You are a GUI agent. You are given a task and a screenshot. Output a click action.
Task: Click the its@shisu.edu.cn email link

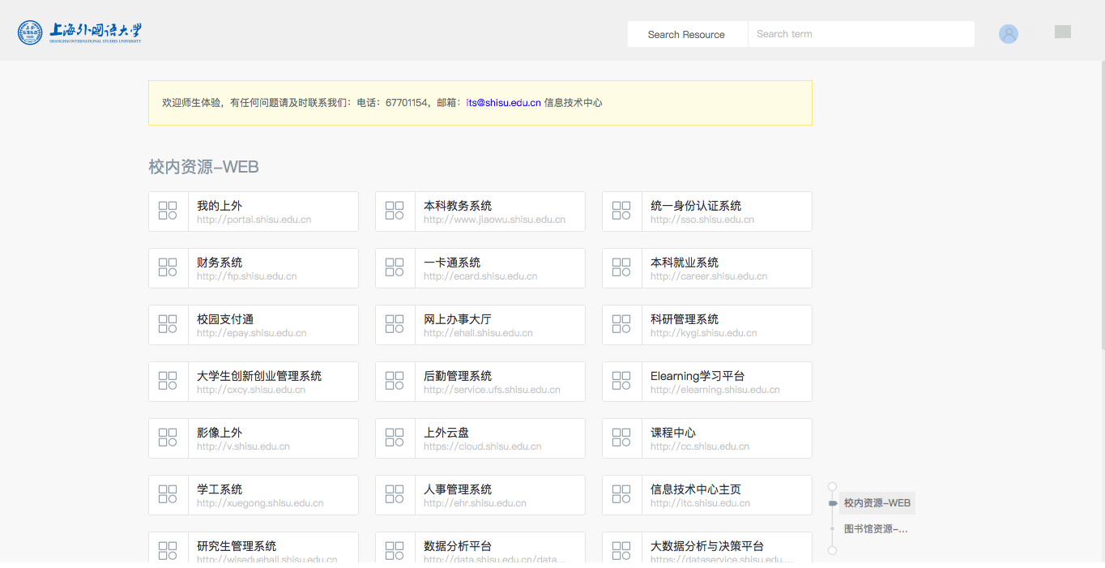tap(503, 103)
